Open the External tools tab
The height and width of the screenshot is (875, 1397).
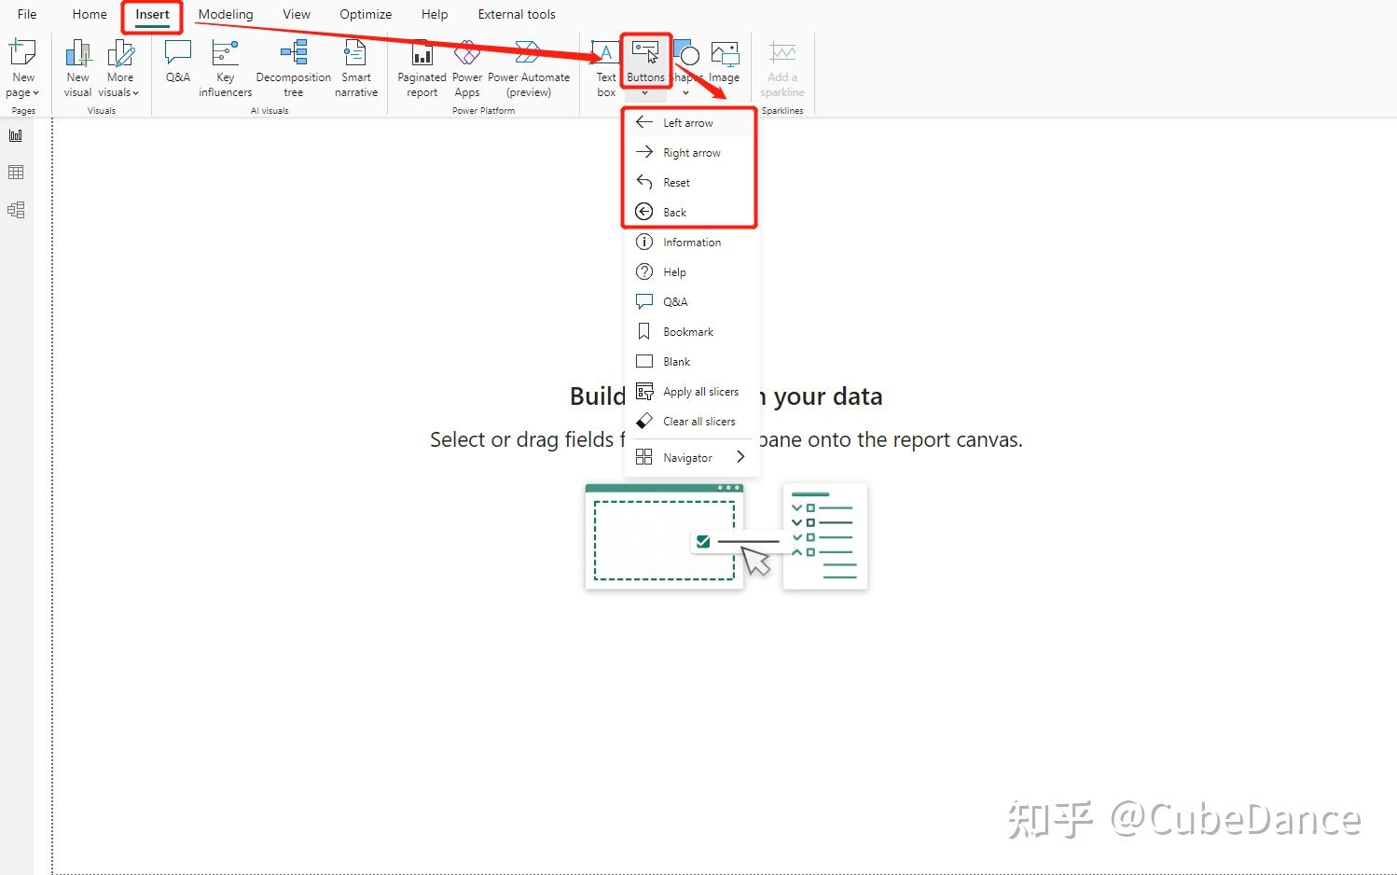[x=516, y=14]
